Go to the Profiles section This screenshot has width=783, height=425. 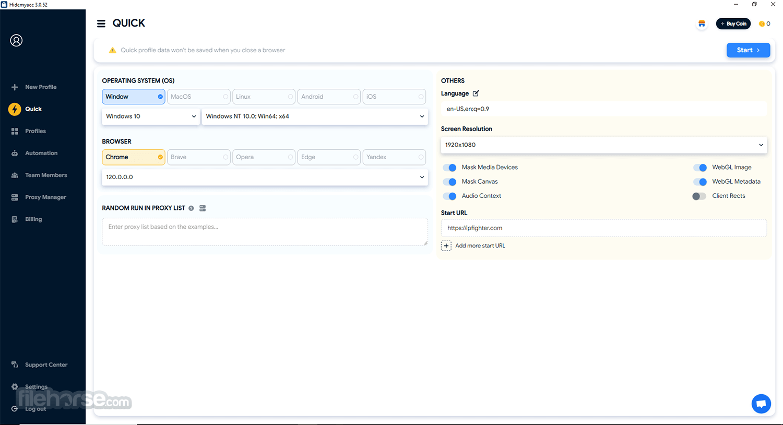pos(35,131)
